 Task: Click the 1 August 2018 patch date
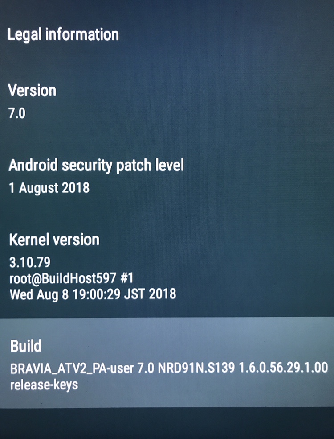pyautogui.click(x=49, y=187)
